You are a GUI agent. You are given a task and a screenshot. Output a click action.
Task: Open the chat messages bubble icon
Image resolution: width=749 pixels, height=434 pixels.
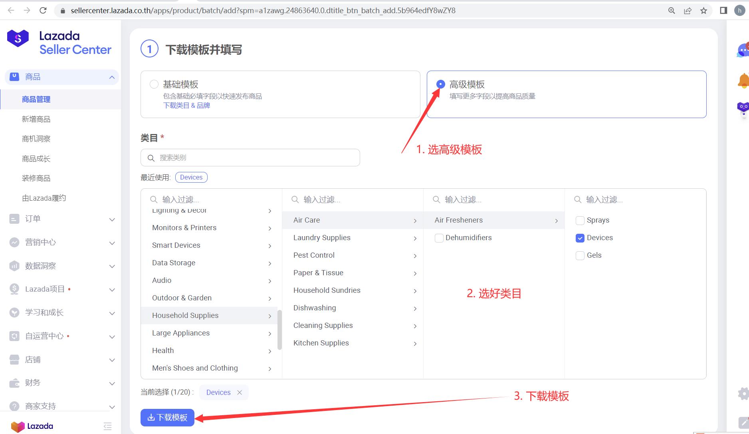(743, 51)
